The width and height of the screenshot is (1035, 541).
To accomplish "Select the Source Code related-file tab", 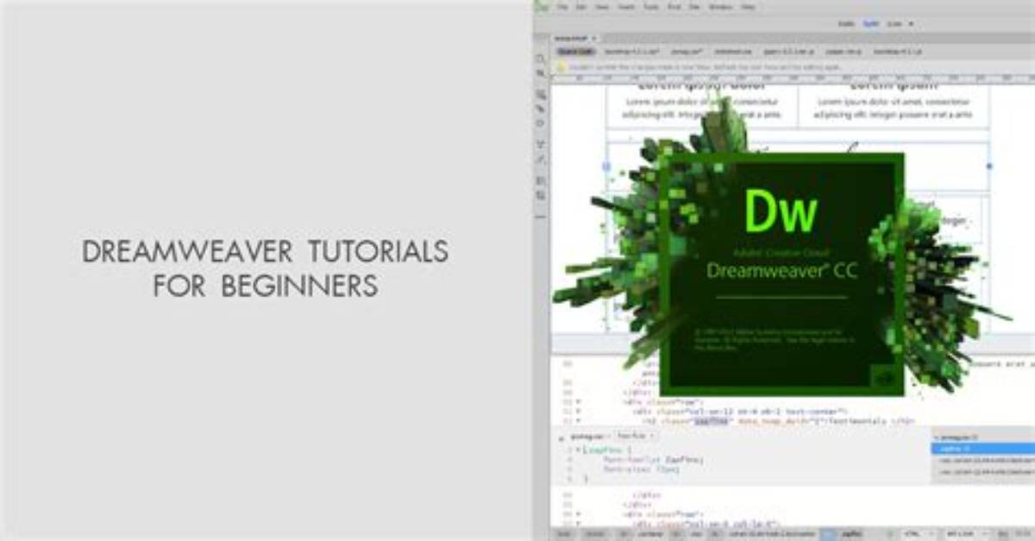I will pos(574,52).
